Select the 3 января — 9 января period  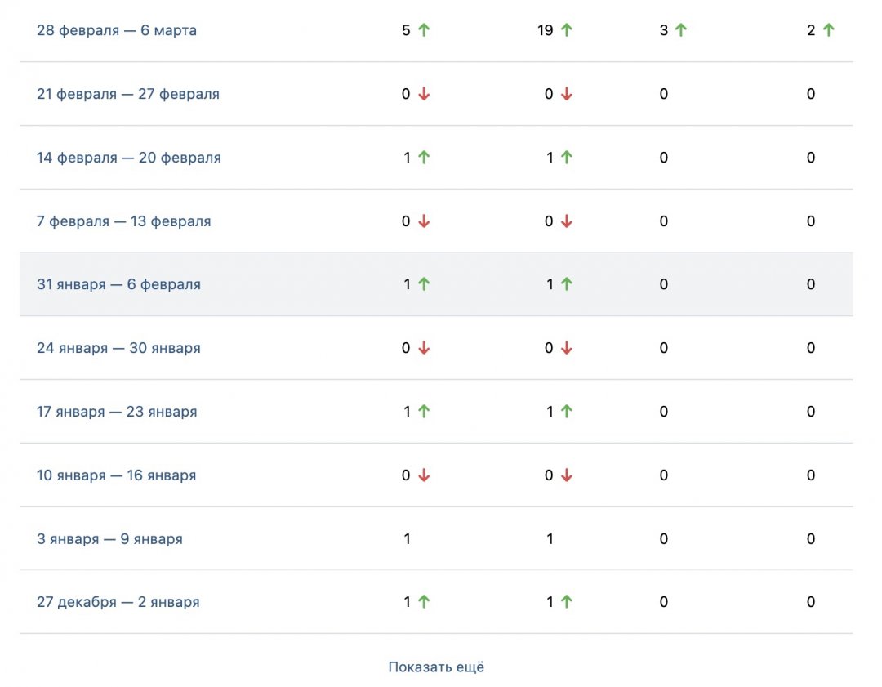pos(109,538)
